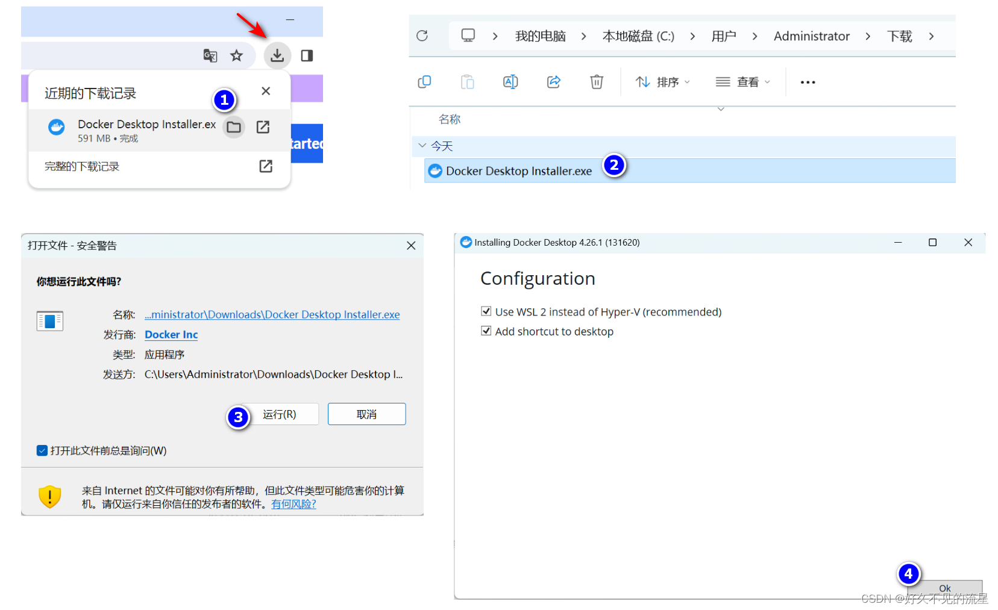998x610 pixels.
Task: Open the 查看 view dropdown
Action: (x=742, y=82)
